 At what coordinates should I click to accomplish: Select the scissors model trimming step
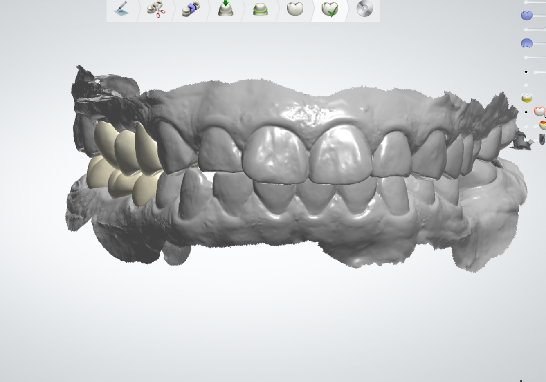pyautogui.click(x=156, y=9)
